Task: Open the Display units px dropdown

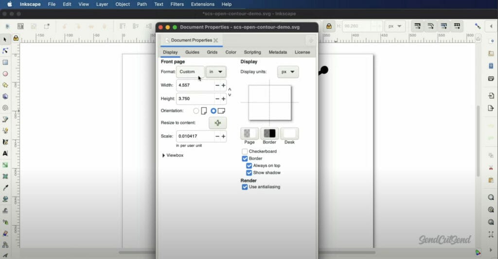Action: pyautogui.click(x=288, y=72)
